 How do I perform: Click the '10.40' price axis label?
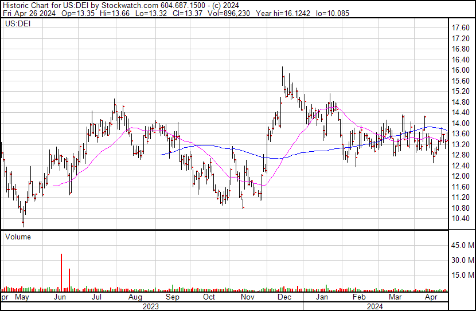pyautogui.click(x=460, y=219)
